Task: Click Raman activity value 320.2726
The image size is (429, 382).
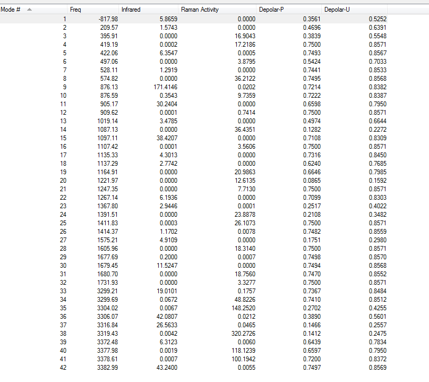Action: [244, 333]
